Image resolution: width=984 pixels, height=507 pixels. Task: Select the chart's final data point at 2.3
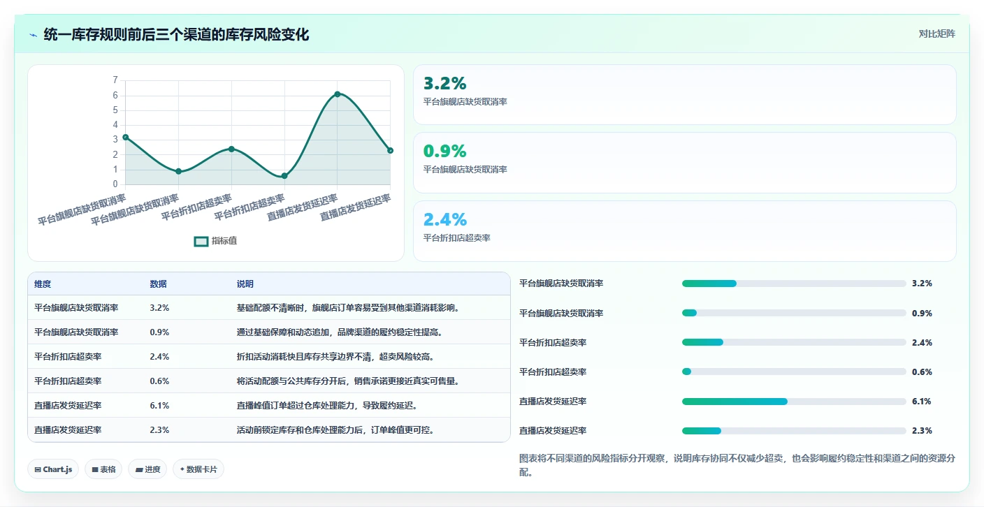pos(390,150)
